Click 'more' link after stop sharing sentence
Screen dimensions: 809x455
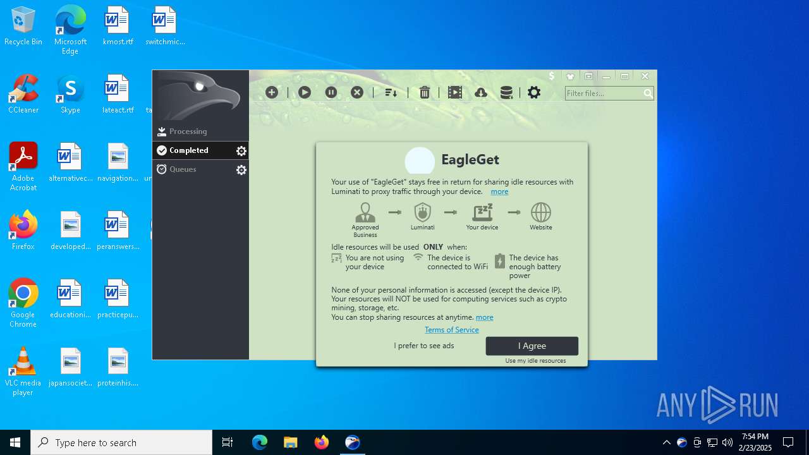[x=485, y=317]
